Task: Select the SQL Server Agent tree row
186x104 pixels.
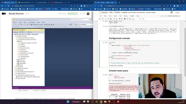Action: click(28, 77)
